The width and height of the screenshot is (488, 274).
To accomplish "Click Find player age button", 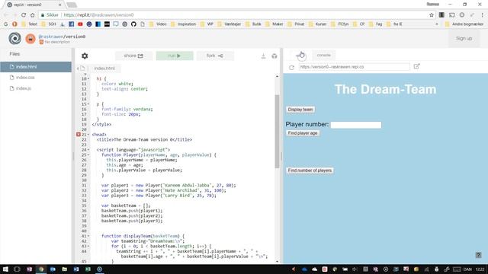I will point(303,133).
